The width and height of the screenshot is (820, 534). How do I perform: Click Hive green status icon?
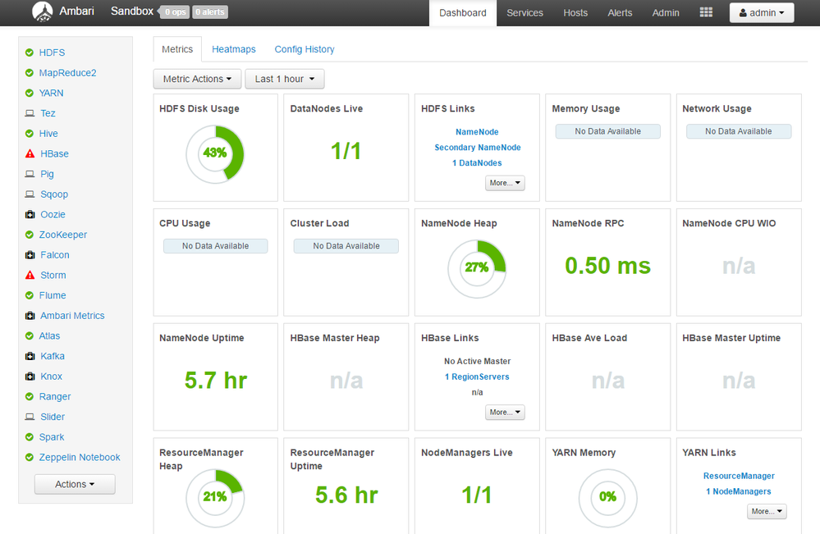[30, 133]
